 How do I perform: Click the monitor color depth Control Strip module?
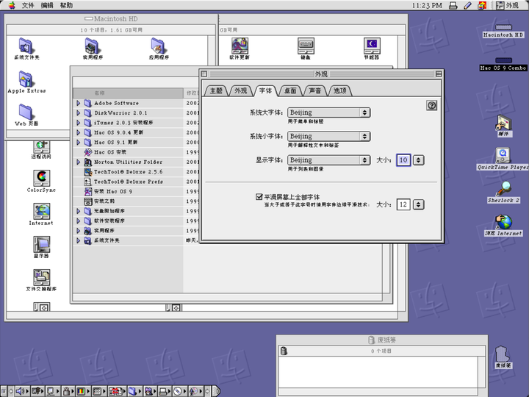tap(82, 391)
